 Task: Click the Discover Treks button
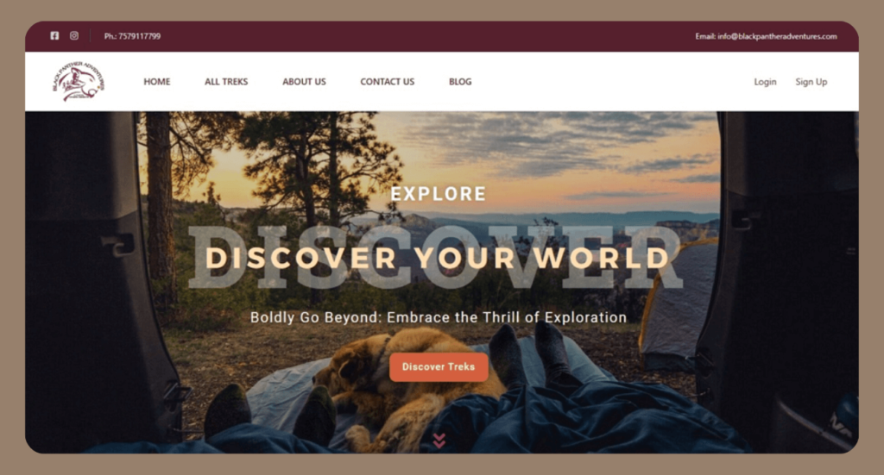(x=439, y=367)
